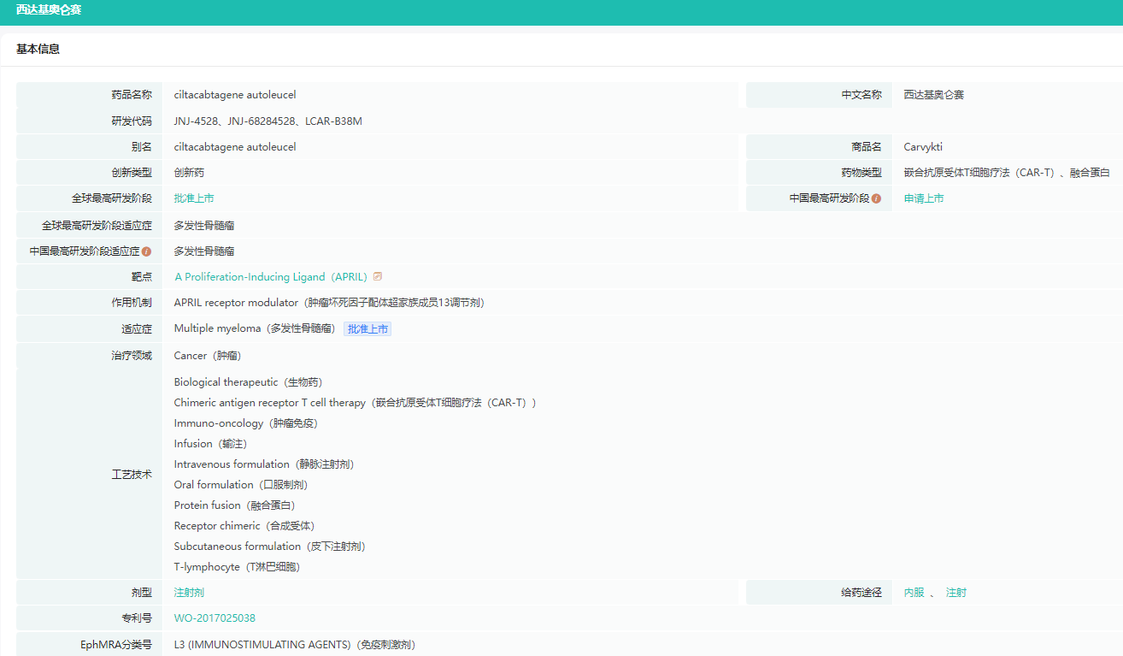Click the 靶点 field label
The width and height of the screenshot is (1123, 656).
[x=142, y=277]
